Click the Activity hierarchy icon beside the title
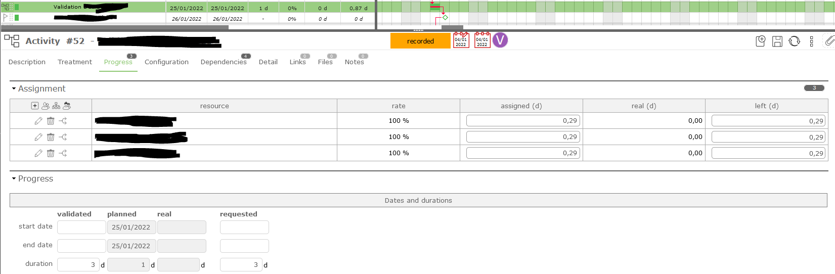Screen dimensions: 835x274 pyautogui.click(x=12, y=40)
